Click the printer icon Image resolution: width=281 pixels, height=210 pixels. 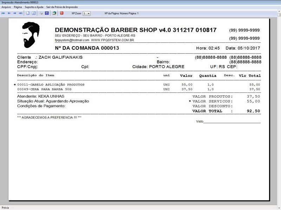[x=41, y=13]
